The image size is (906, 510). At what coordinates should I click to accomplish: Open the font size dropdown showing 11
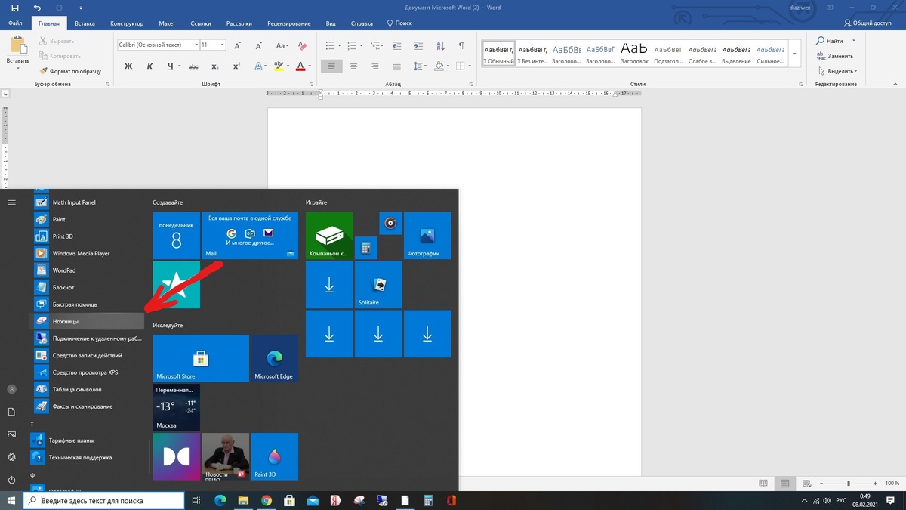(x=223, y=45)
